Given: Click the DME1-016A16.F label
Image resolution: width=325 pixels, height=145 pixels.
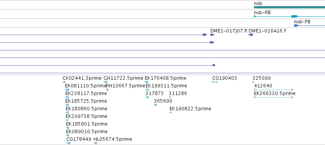Looking at the screenshot, I should point(267,31).
